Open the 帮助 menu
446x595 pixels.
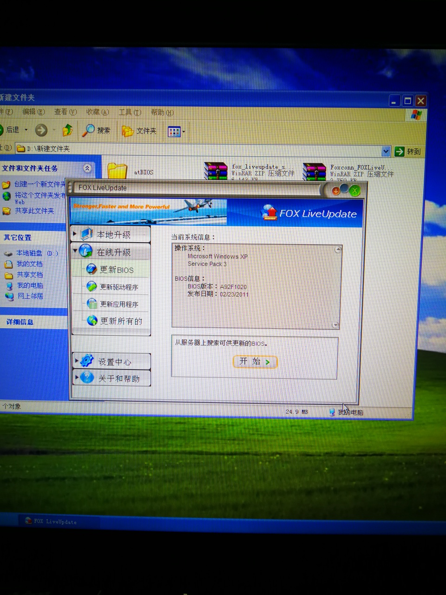coord(162,112)
